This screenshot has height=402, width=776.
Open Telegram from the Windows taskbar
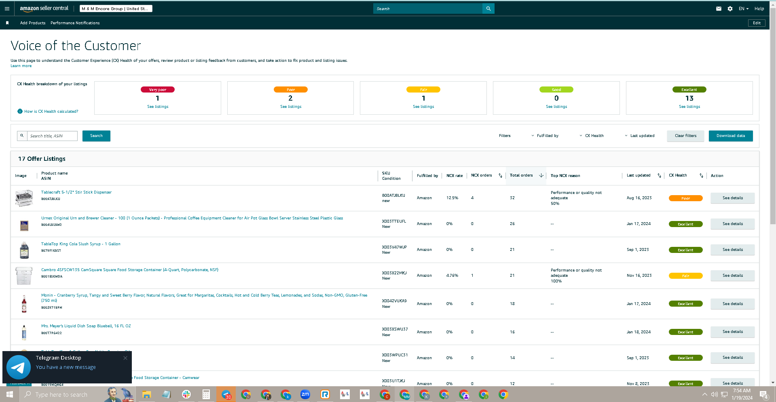point(226,394)
